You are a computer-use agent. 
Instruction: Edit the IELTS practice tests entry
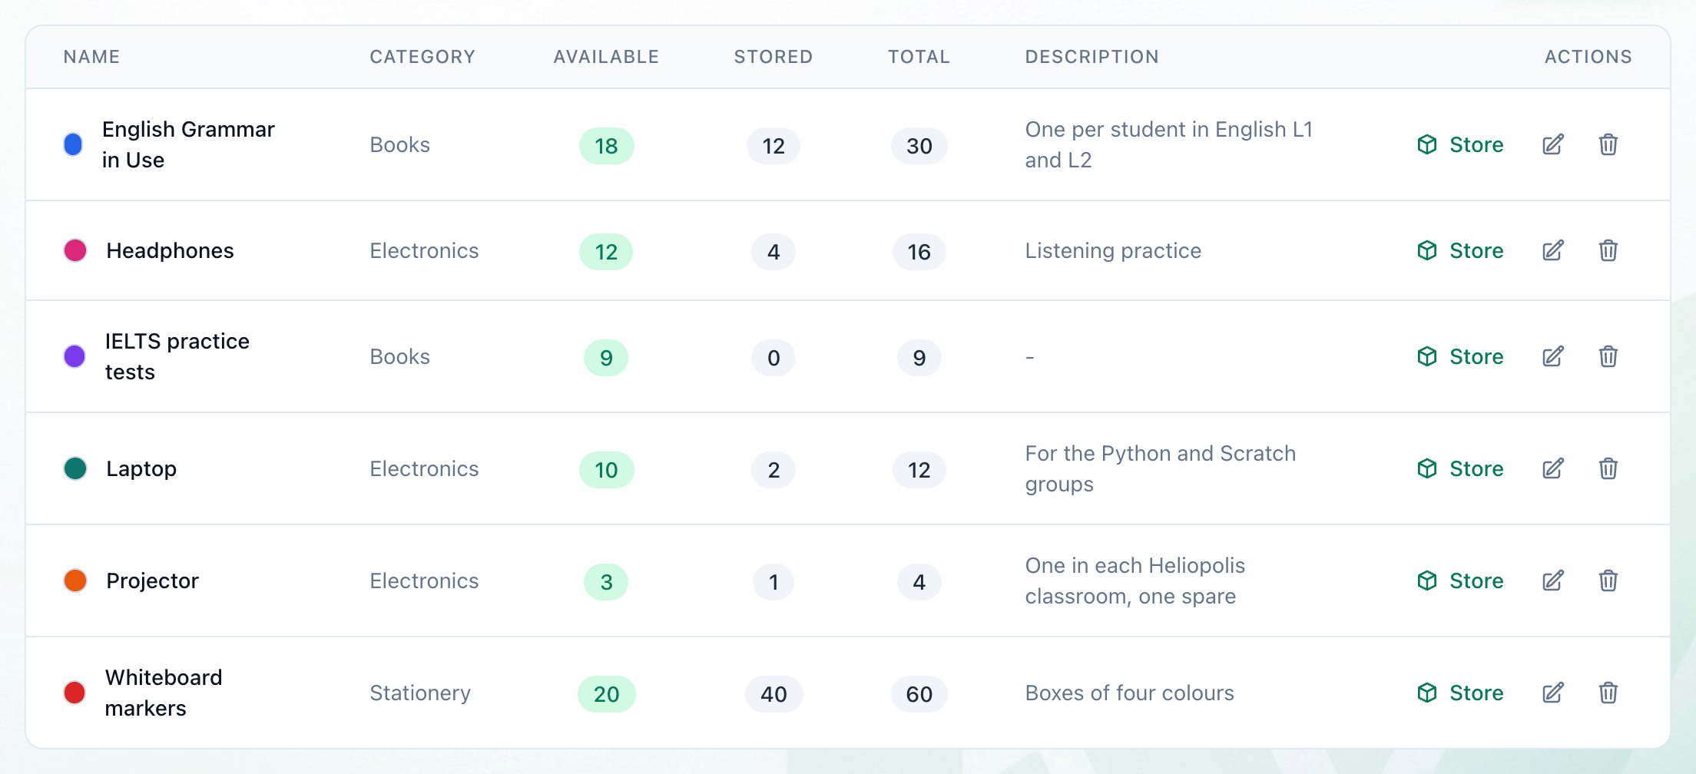(x=1552, y=356)
